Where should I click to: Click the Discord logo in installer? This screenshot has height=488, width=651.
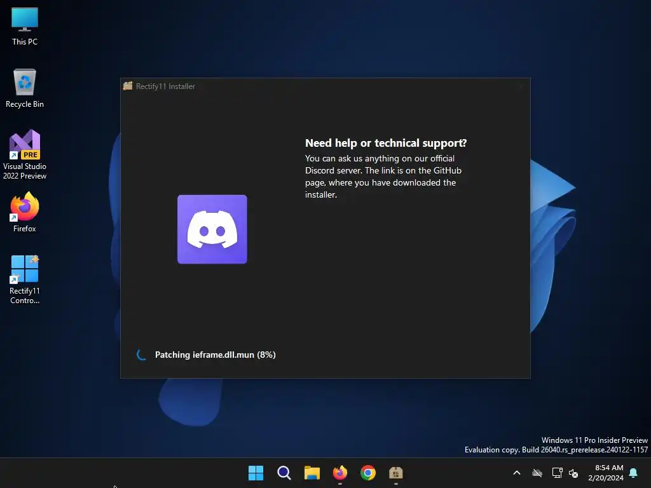click(212, 229)
